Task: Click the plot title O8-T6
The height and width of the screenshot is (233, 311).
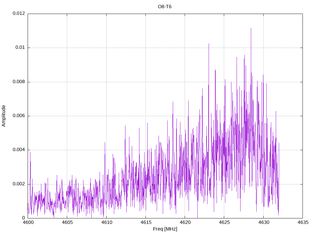Action: pos(165,7)
